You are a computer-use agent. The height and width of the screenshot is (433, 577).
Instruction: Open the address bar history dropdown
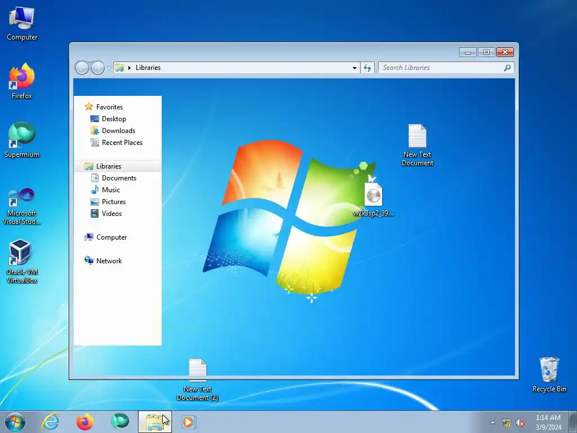tap(354, 68)
